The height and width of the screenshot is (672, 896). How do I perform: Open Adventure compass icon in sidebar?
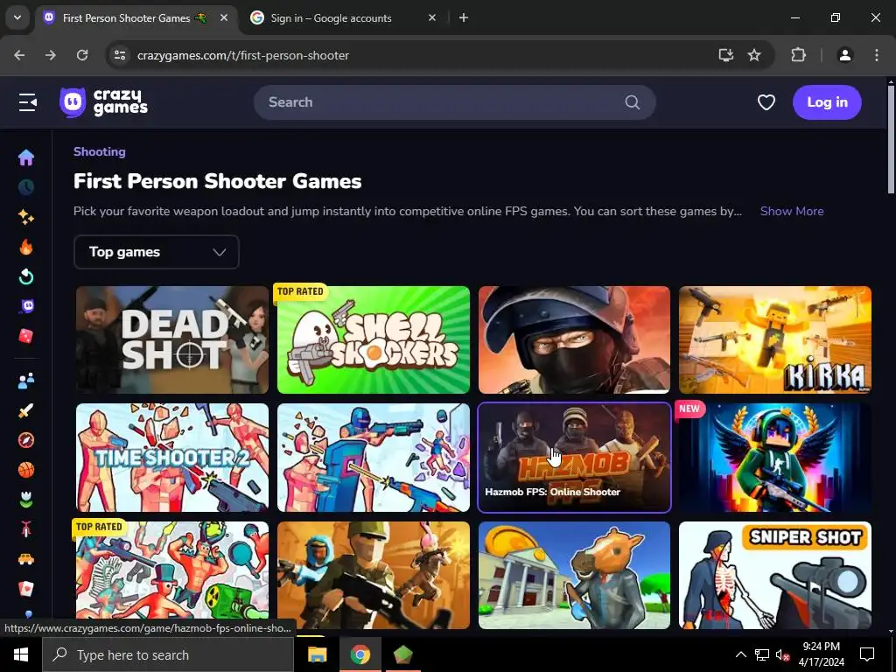click(25, 440)
